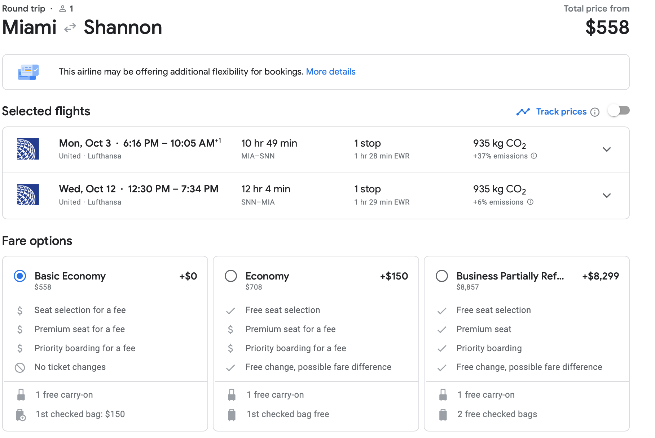The height and width of the screenshot is (438, 655).
Task: Click emissions info icon for Oct 12 flight
Action: 530,202
